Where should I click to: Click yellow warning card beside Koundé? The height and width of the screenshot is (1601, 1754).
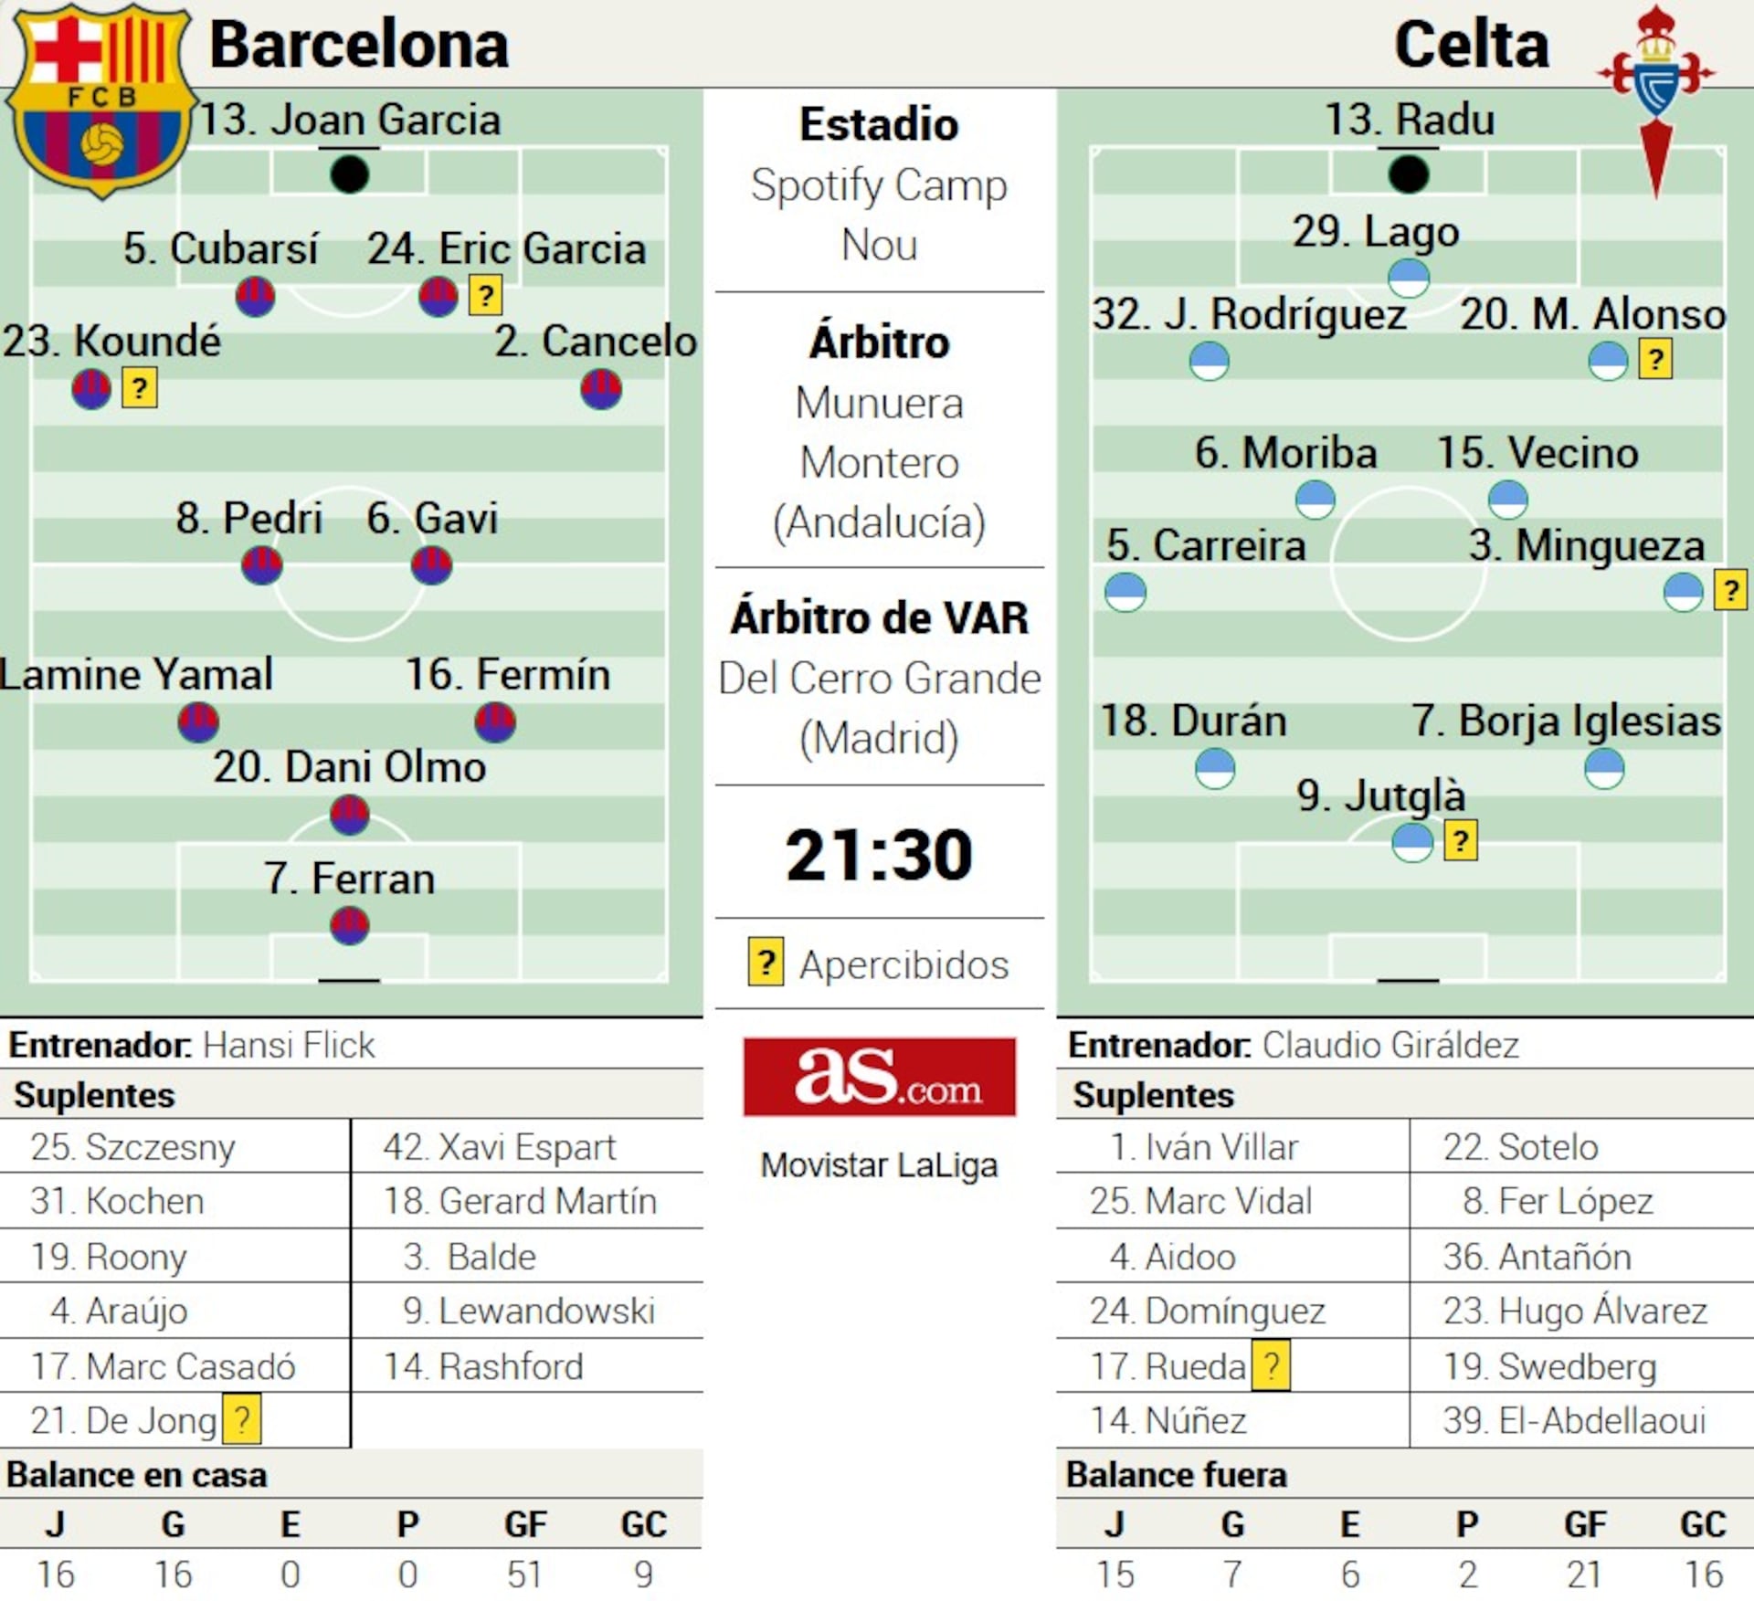click(x=139, y=388)
